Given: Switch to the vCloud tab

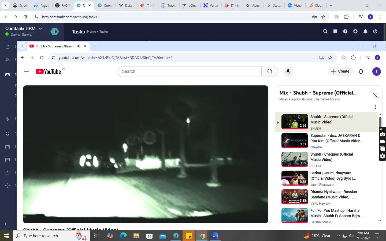Looking at the screenshot, I should coord(190,5).
